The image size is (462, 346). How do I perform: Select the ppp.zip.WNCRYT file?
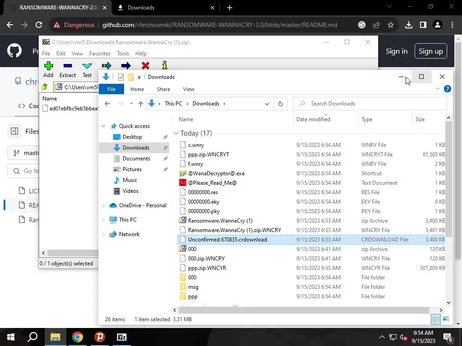(x=208, y=155)
